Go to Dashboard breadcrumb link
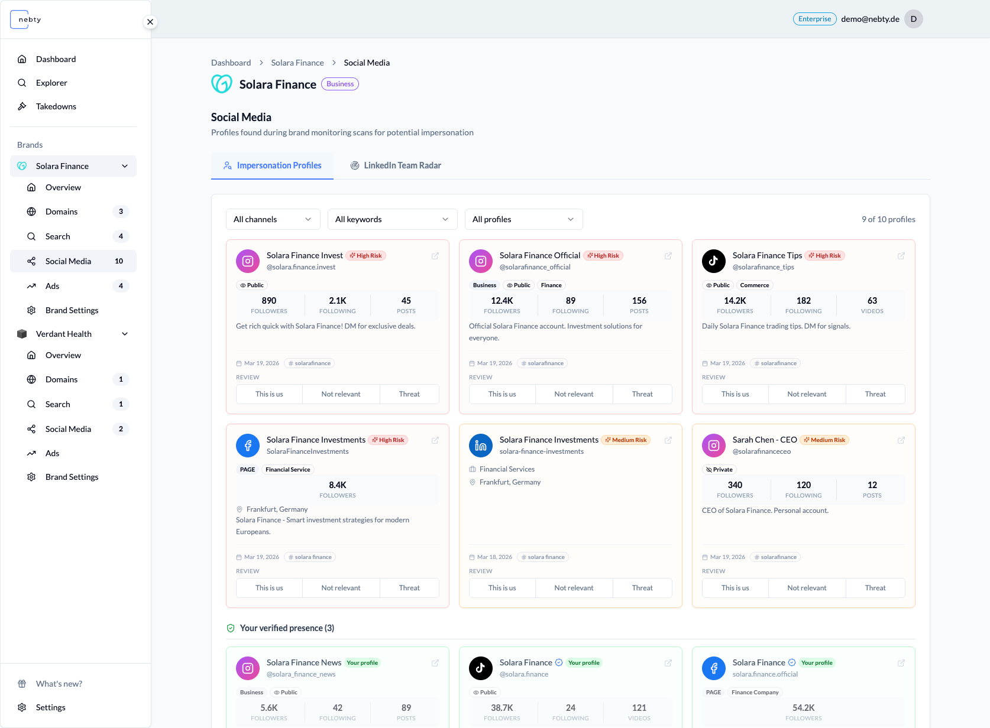The height and width of the screenshot is (728, 990). click(231, 63)
